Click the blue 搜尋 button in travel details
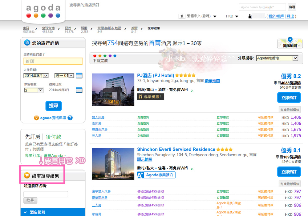This screenshot has height=216, width=308. [x=54, y=106]
